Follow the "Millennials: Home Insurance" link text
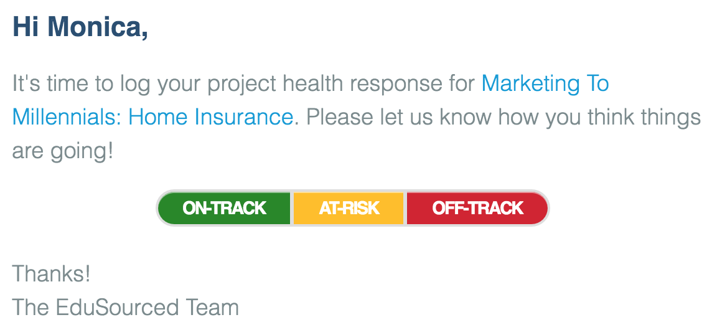Viewport: 712px width, 335px height. (152, 116)
